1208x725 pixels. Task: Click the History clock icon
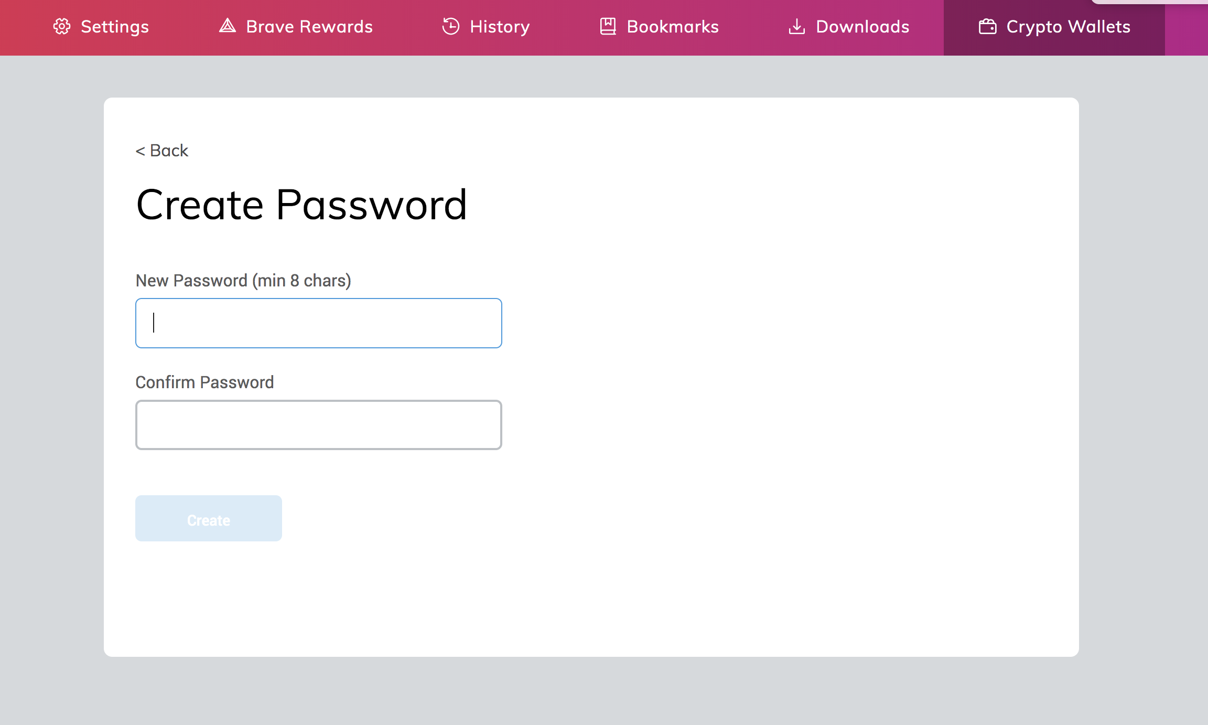[450, 26]
